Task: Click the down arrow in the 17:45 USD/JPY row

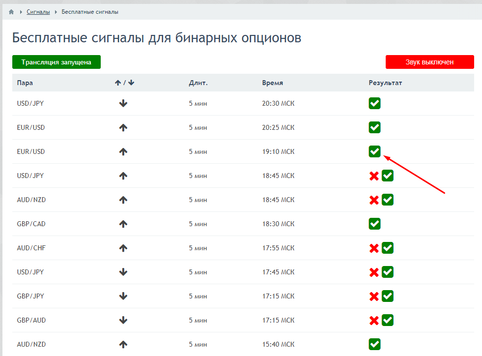Action: coord(123,272)
